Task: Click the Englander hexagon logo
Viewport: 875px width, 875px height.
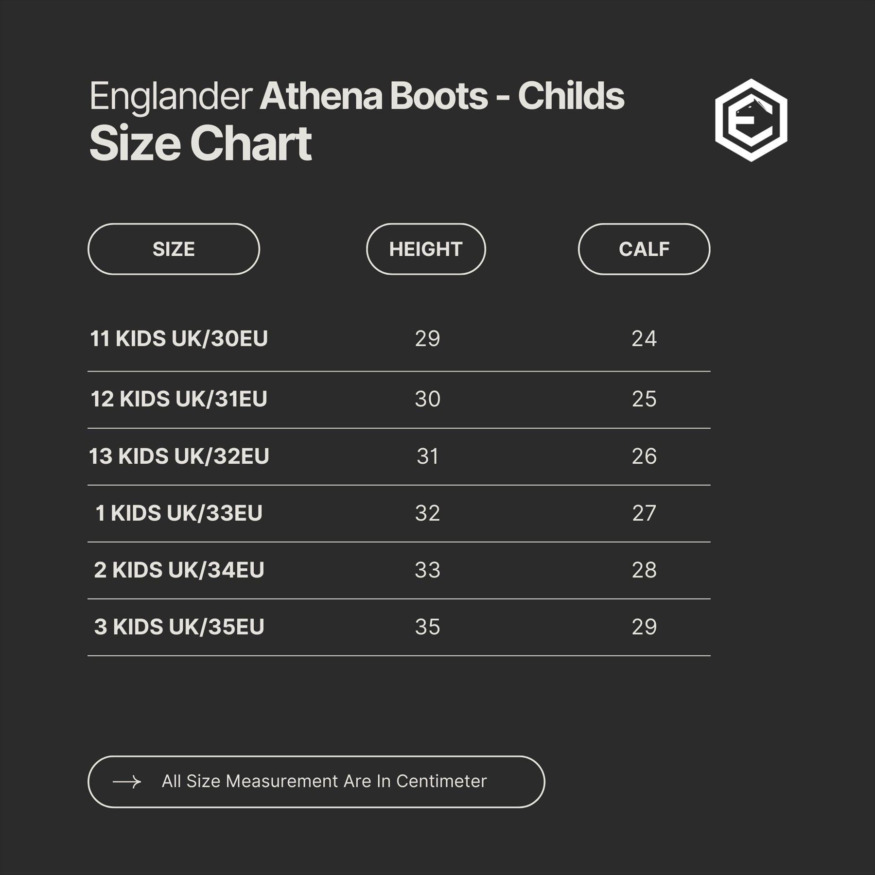Action: point(751,120)
